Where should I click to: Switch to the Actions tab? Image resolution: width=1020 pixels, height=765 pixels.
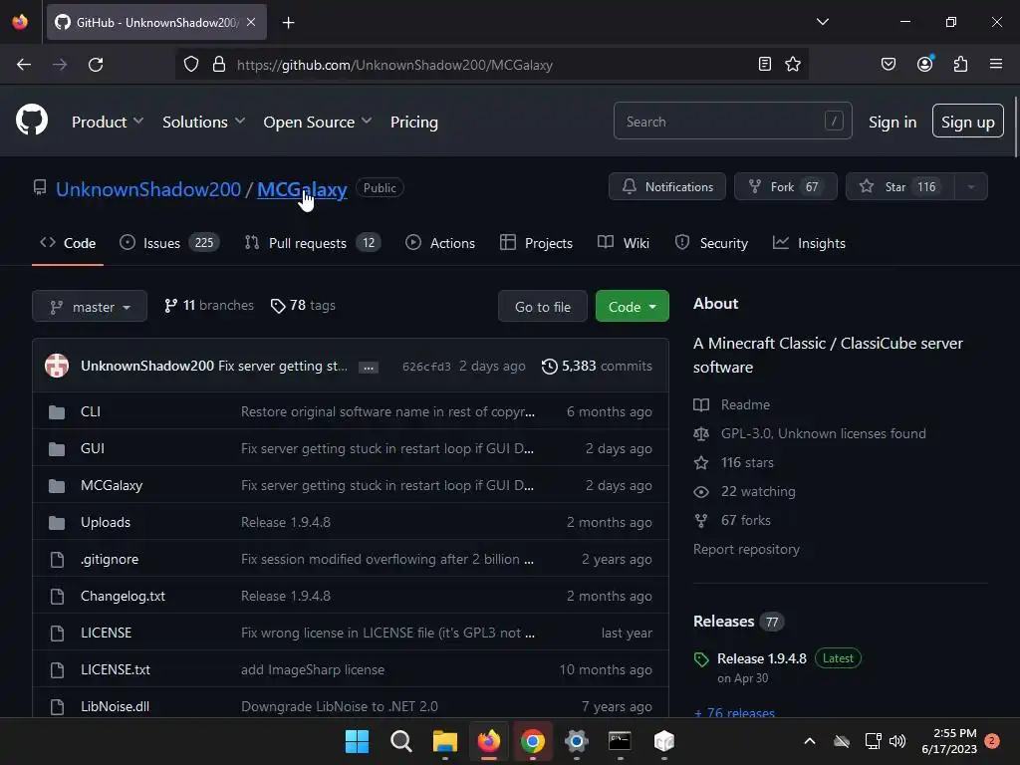[439, 243]
